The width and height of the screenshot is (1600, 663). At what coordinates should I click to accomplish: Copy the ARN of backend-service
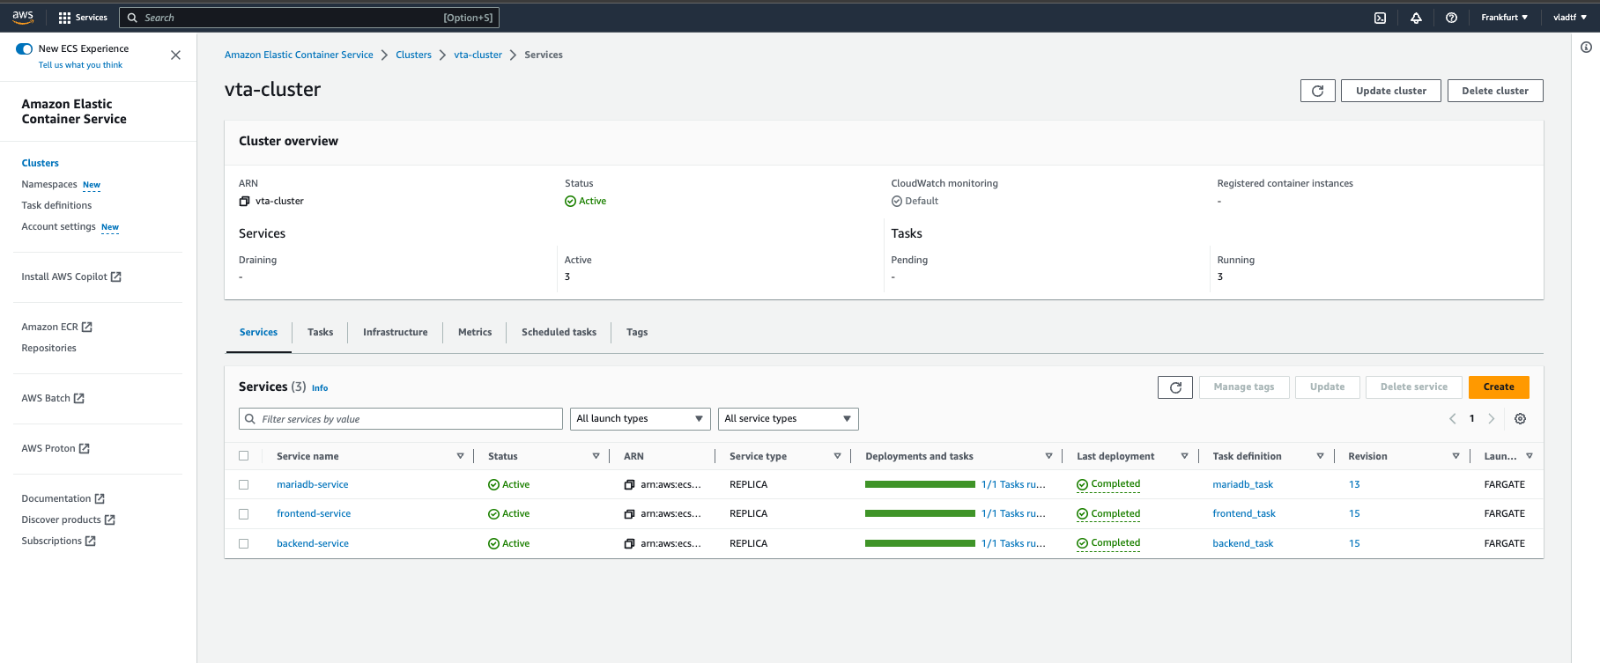629,544
